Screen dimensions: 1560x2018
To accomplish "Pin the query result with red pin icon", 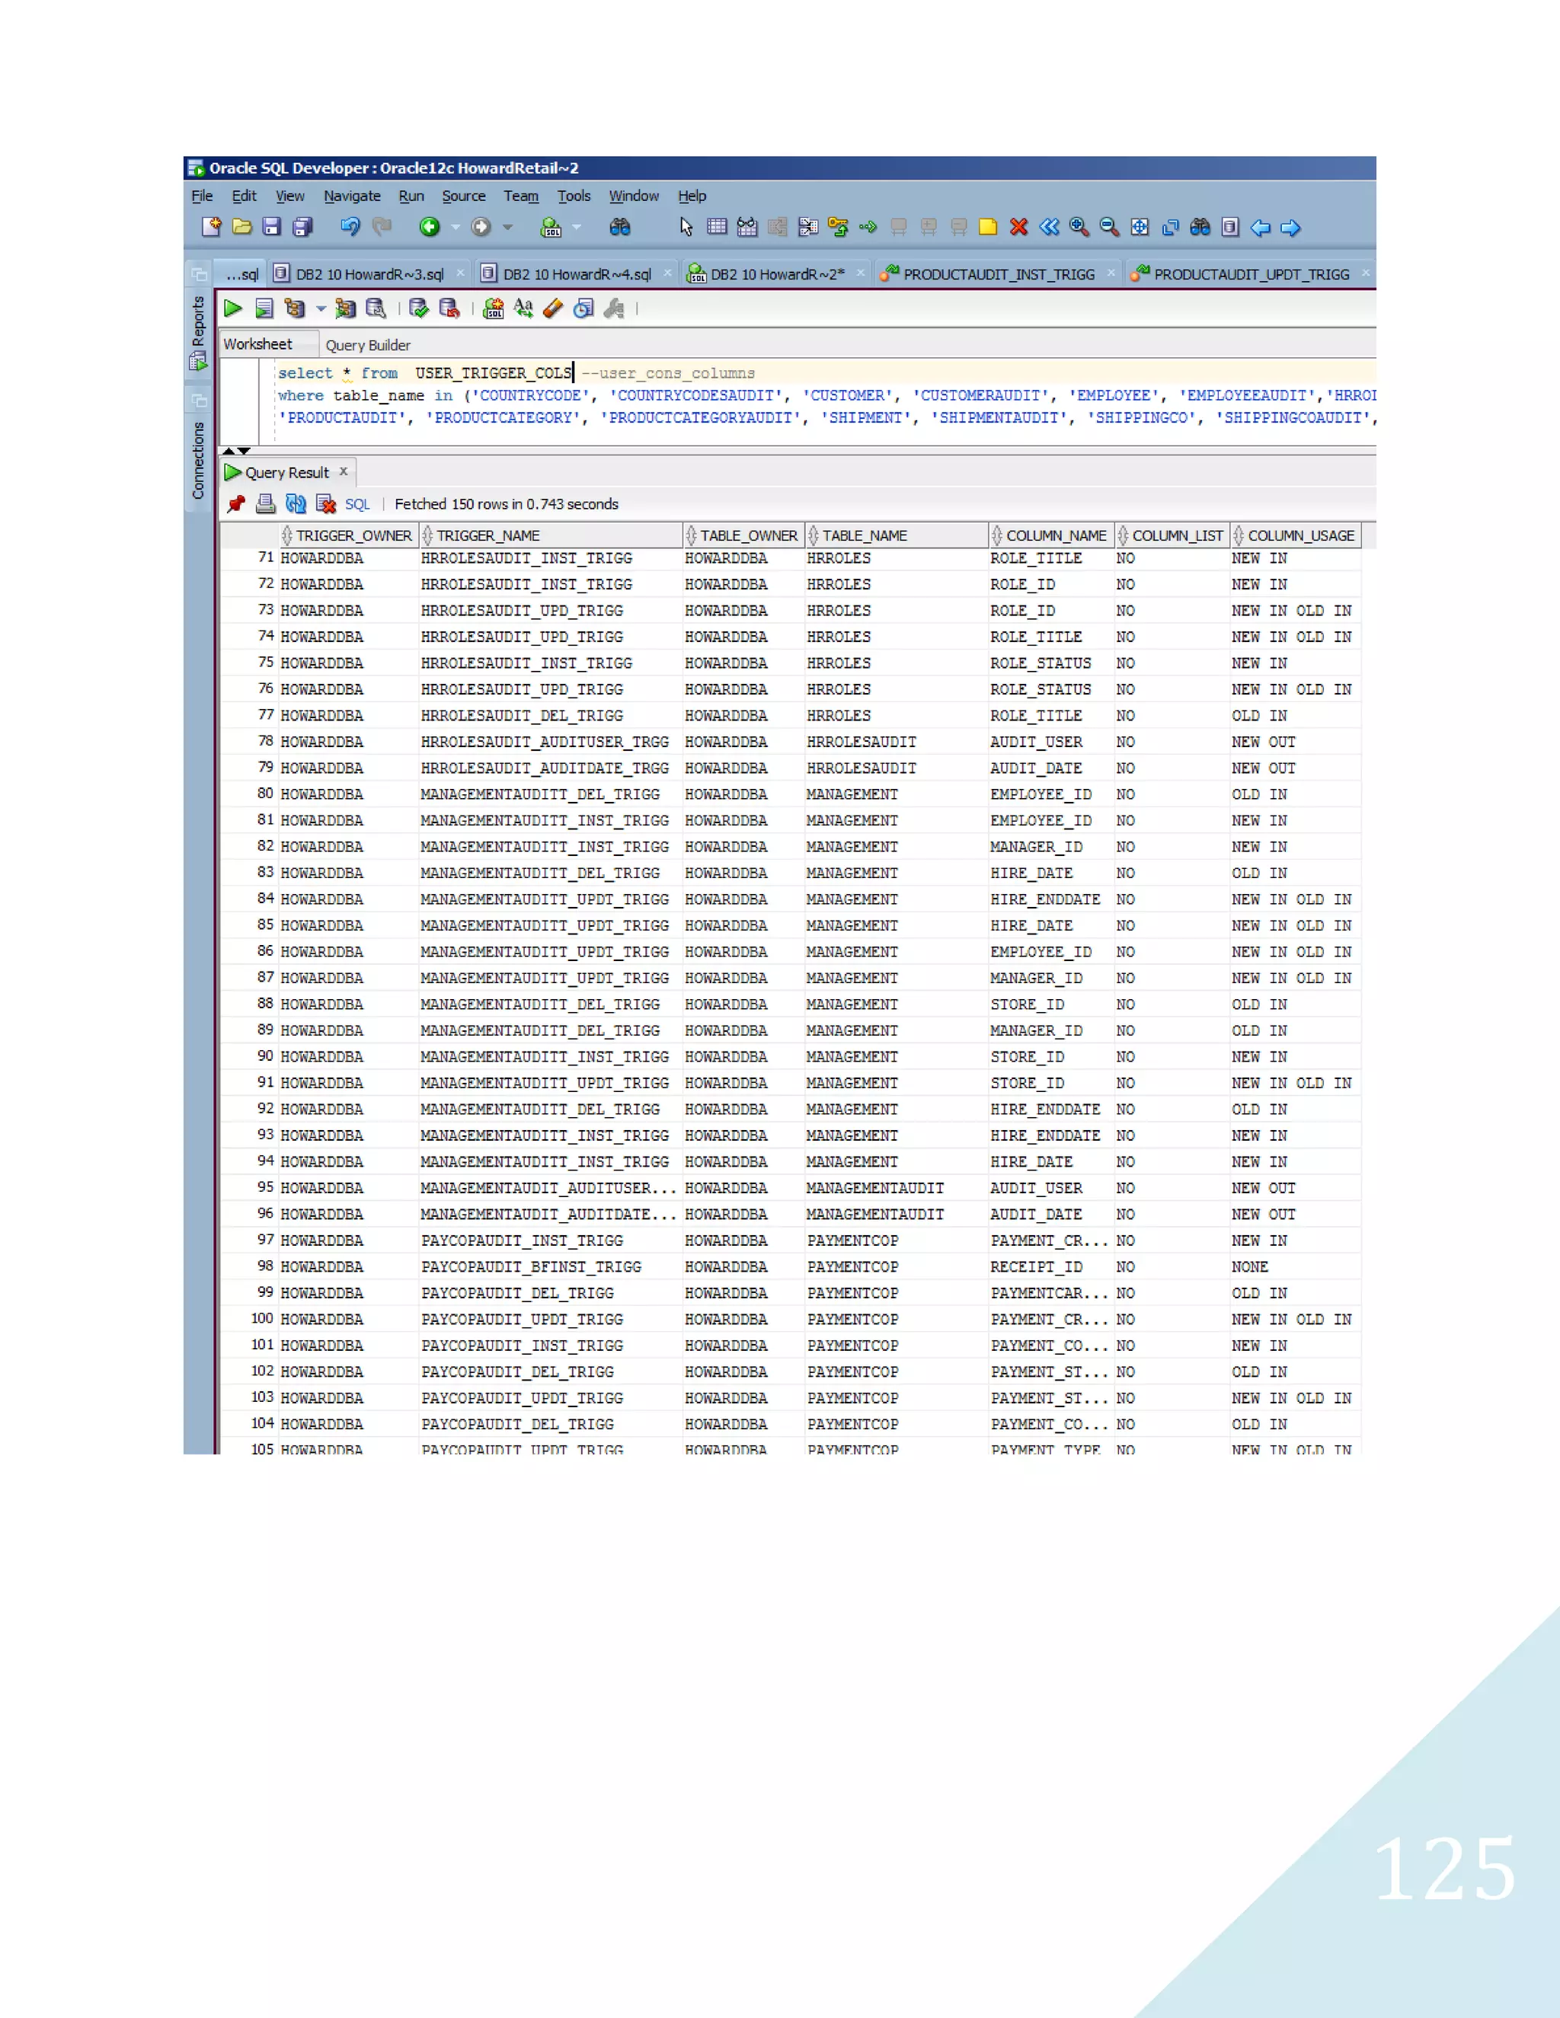I will click(x=237, y=503).
